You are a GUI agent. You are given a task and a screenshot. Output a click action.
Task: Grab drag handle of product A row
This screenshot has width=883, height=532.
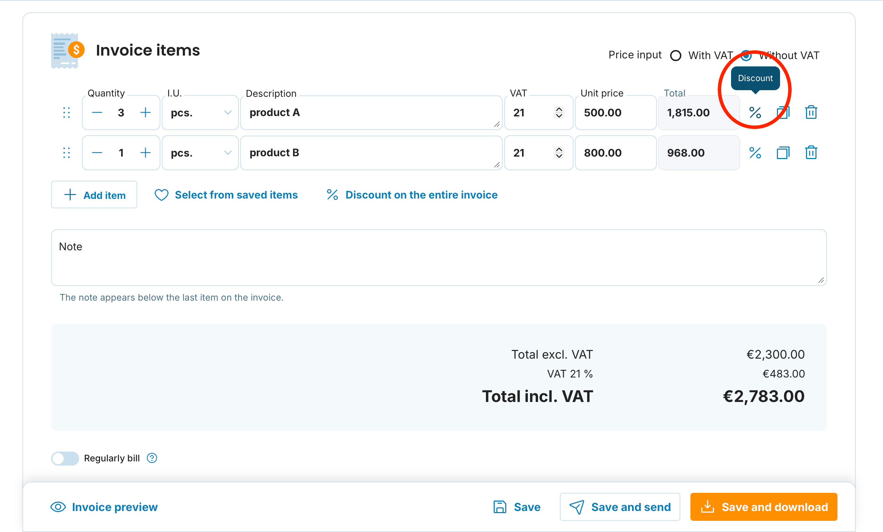tap(66, 113)
